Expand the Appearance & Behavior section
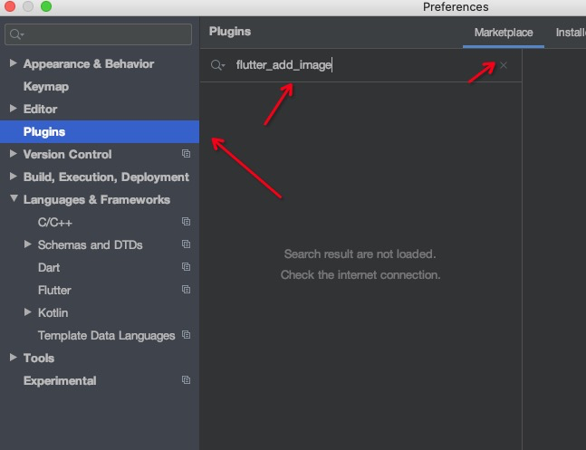586x450 pixels. 13,63
